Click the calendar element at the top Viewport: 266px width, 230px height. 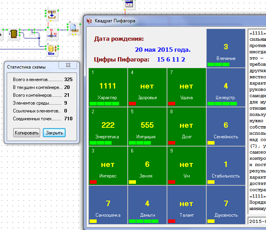[x=130, y=4]
